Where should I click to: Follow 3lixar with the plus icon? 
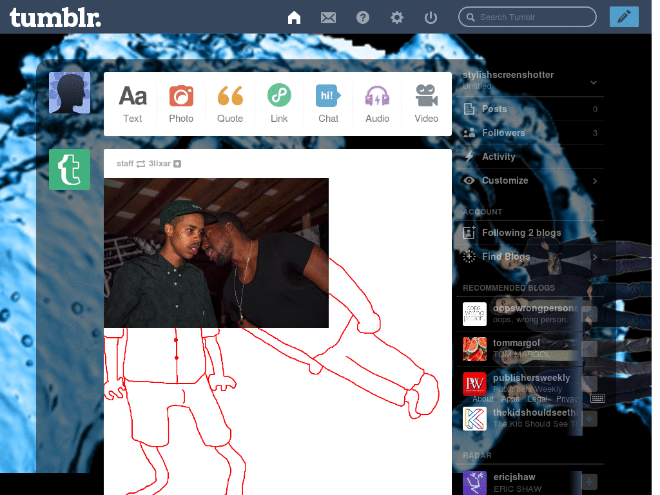pos(177,164)
